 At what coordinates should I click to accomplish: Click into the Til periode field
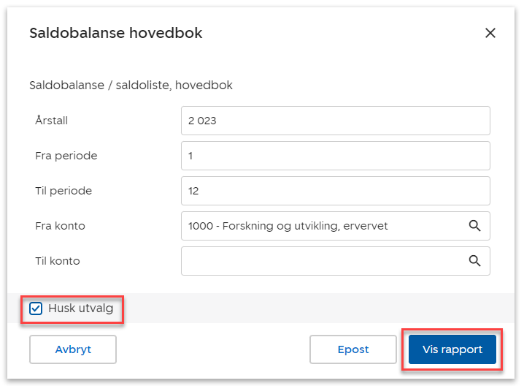click(x=335, y=191)
